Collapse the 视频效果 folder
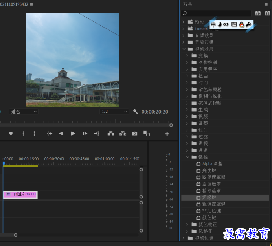The width and height of the screenshot is (272, 246). click(x=184, y=49)
